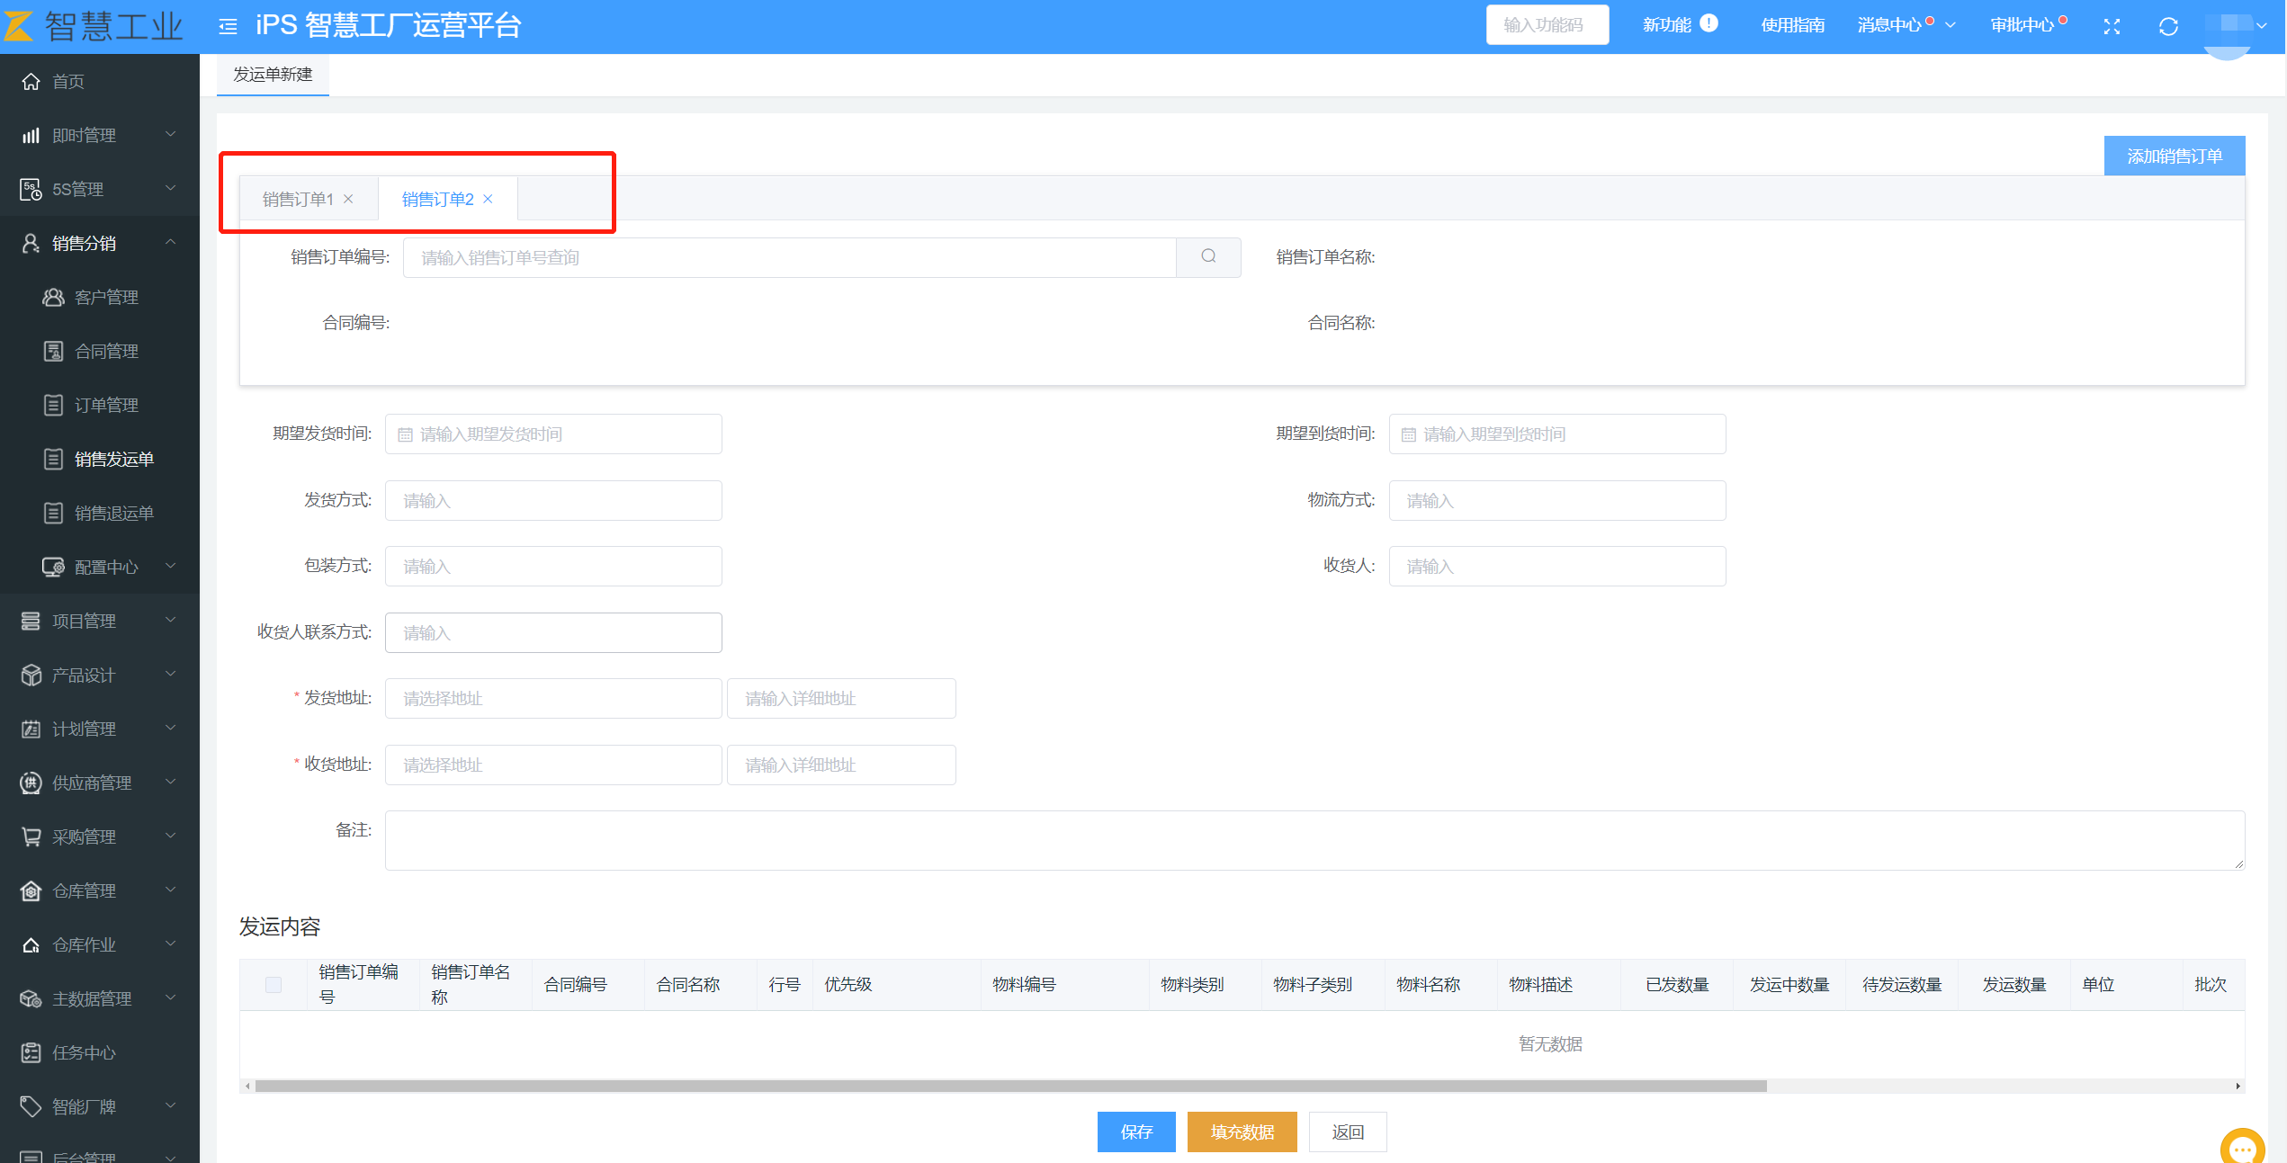The image size is (2287, 1163).
Task: Click the table's horizontal scrollbar
Action: click(x=1009, y=1086)
